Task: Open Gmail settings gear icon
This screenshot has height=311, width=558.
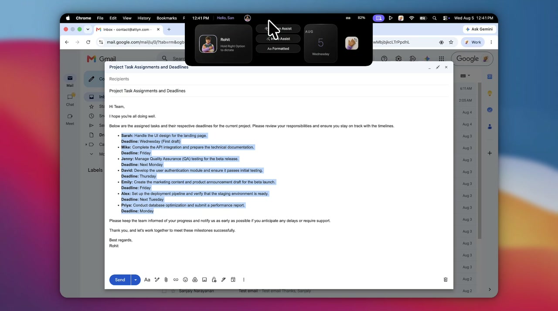Action: [x=398, y=59]
